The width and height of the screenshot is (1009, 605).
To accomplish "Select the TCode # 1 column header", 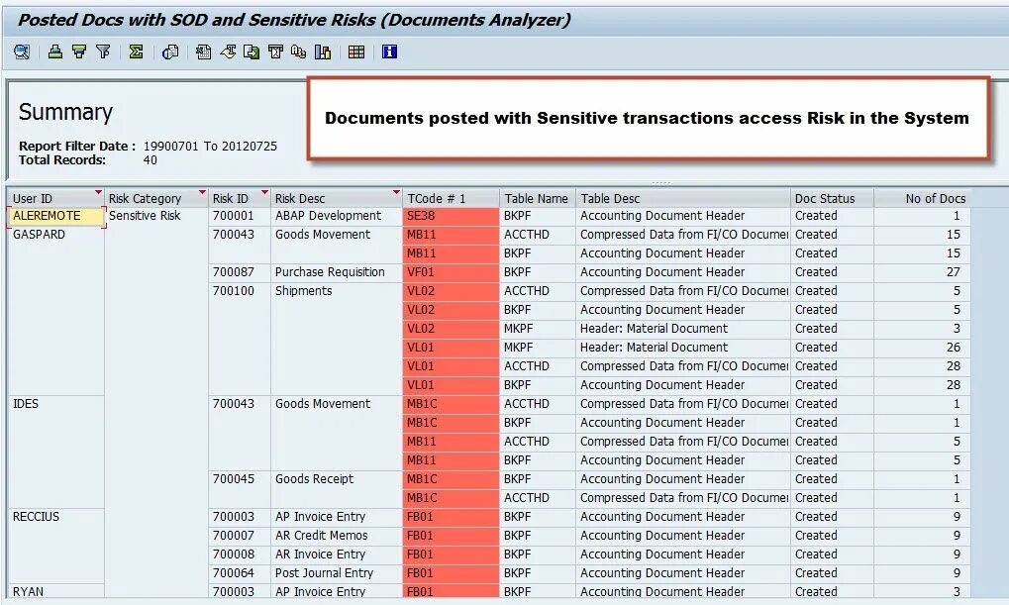I will [451, 198].
